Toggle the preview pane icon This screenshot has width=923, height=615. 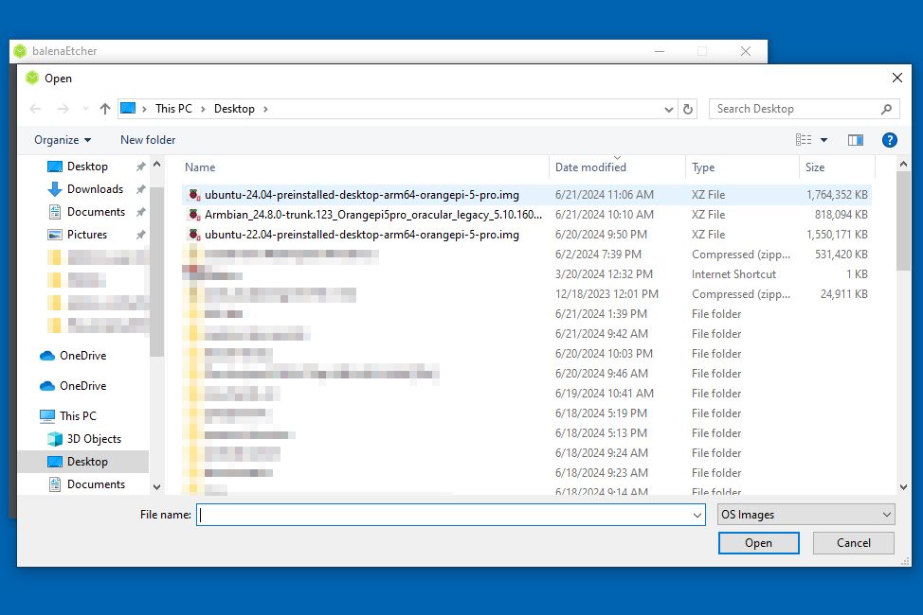pos(856,140)
